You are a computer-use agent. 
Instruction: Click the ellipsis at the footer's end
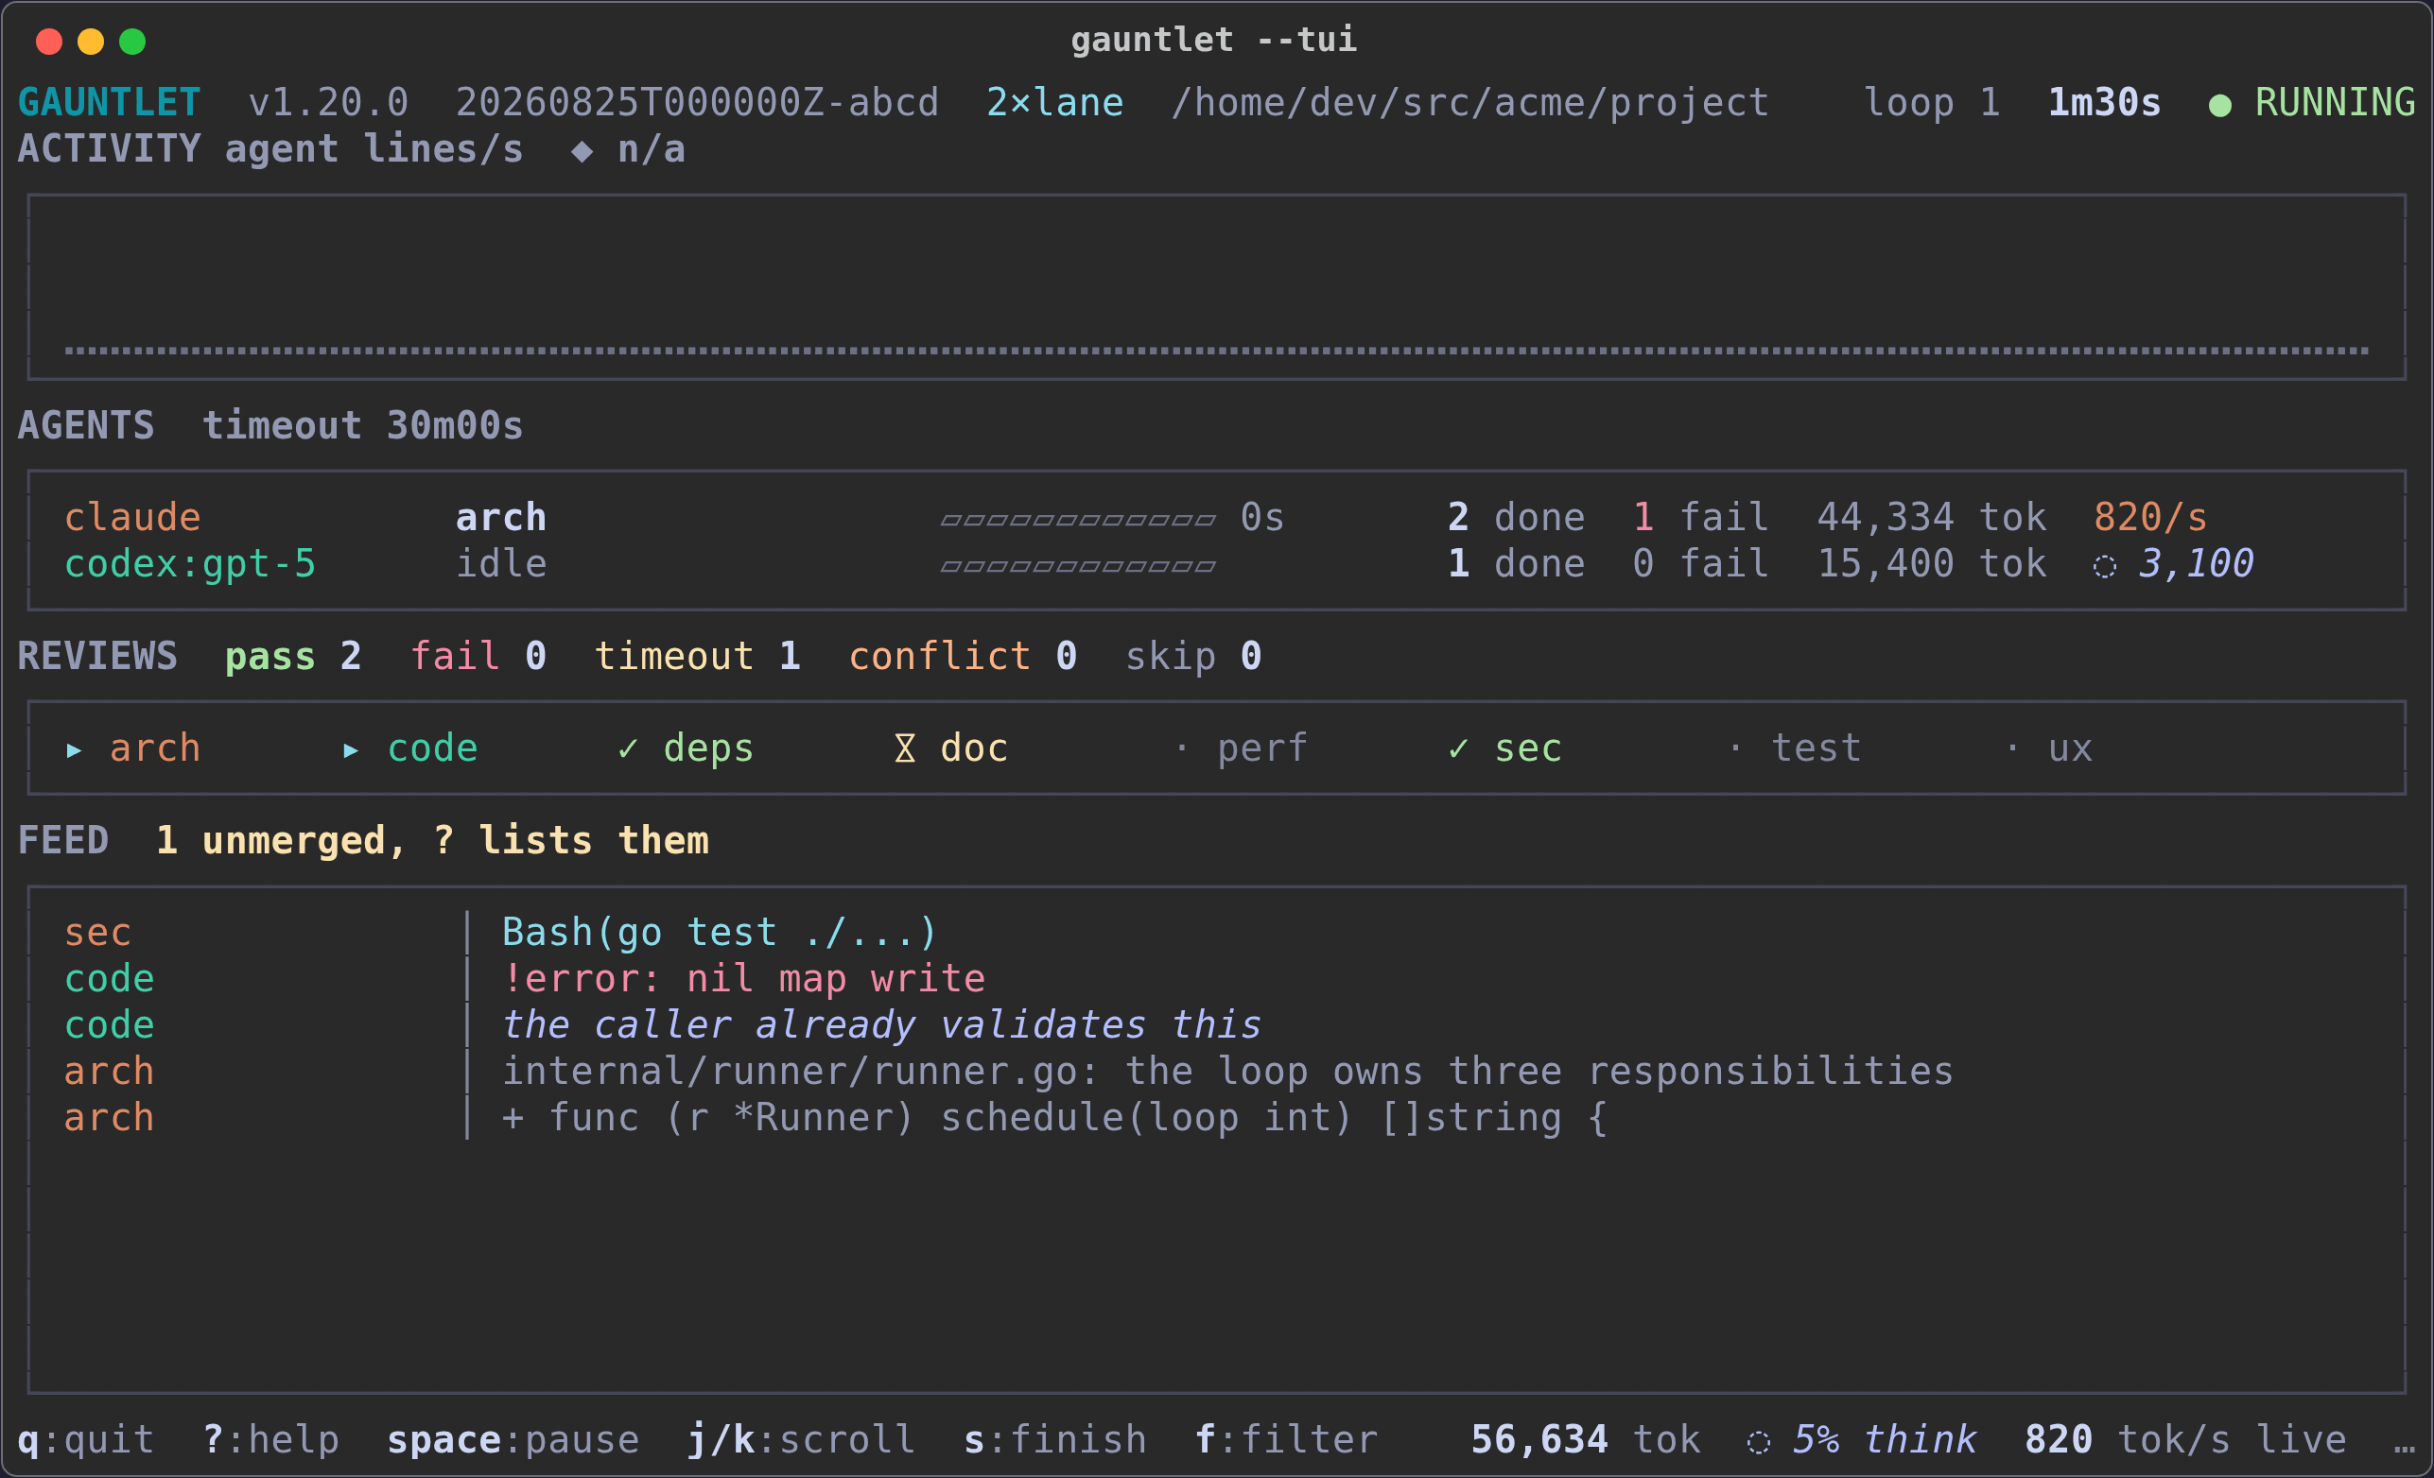pos(2406,1450)
